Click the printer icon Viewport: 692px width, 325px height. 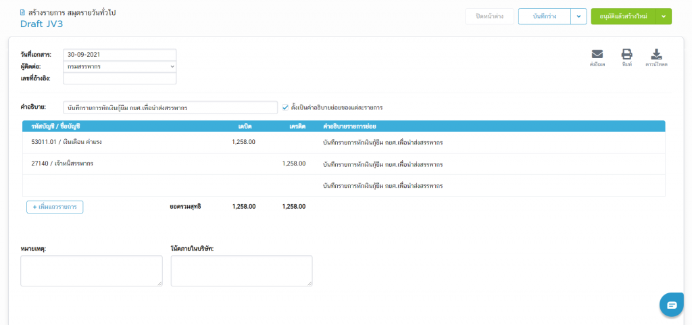[626, 55]
